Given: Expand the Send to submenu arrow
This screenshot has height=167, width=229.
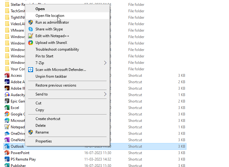Looking at the screenshot, I should coord(105,94).
